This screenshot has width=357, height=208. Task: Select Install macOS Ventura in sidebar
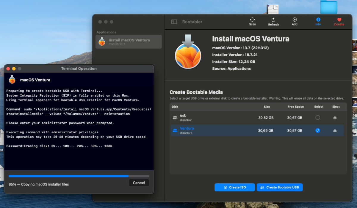[x=129, y=42]
